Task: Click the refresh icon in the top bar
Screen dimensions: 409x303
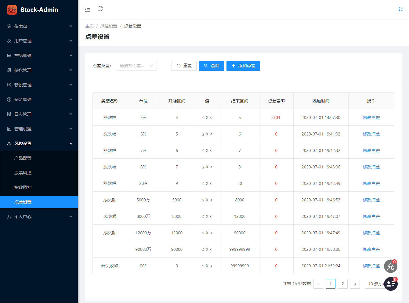Action: point(100,9)
